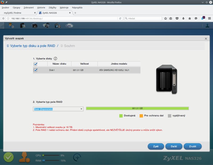
Task: Open the Záložky menu
Action: tap(52, 8)
